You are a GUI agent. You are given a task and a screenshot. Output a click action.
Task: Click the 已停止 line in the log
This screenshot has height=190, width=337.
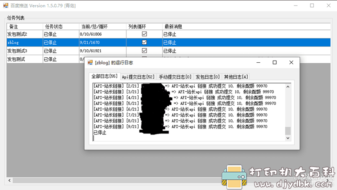pos(100,132)
